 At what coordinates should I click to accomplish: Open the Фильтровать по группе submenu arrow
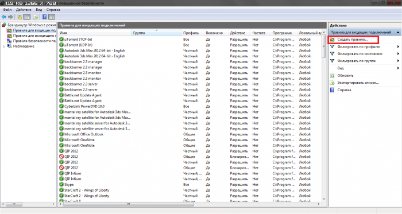coord(398,61)
